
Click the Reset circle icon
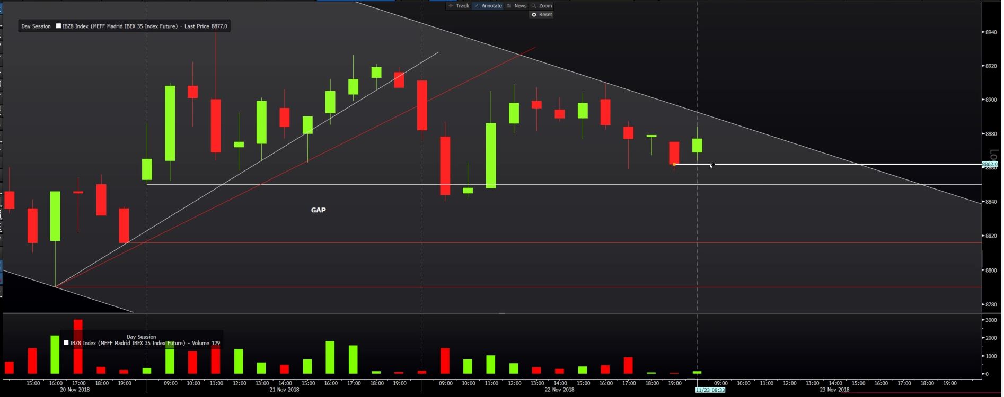(x=534, y=15)
